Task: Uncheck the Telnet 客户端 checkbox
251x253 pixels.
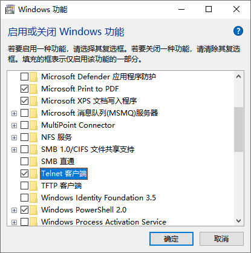Action: [x=24, y=173]
